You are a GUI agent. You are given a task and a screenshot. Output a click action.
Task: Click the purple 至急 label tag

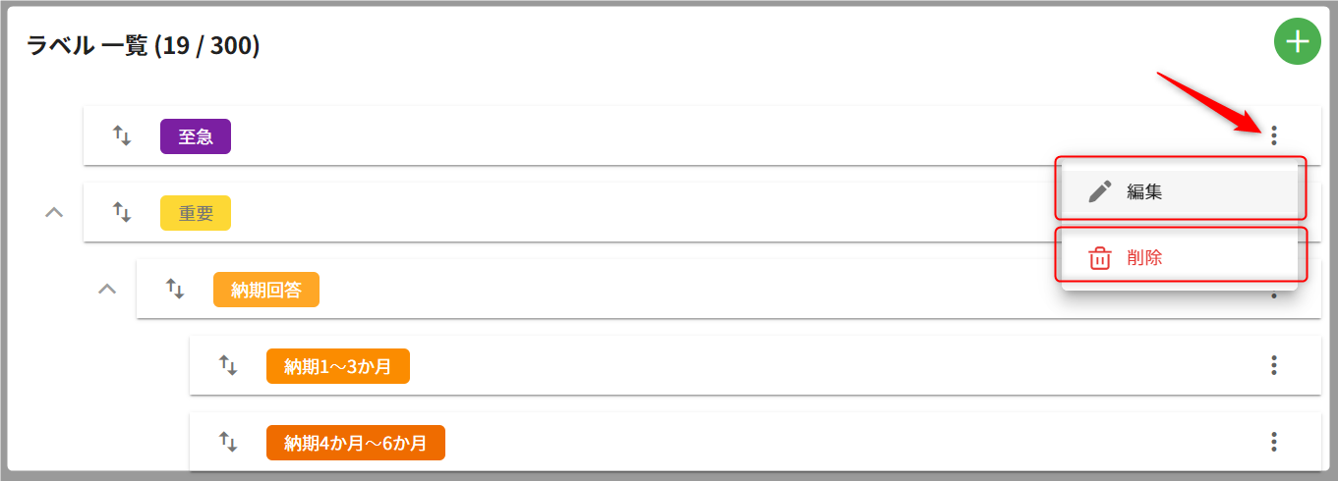(x=196, y=136)
